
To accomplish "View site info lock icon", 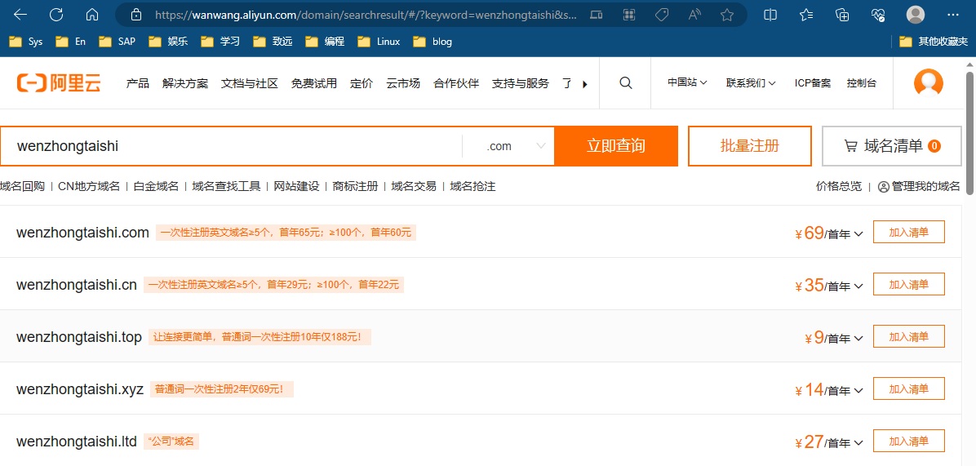I will pyautogui.click(x=136, y=15).
